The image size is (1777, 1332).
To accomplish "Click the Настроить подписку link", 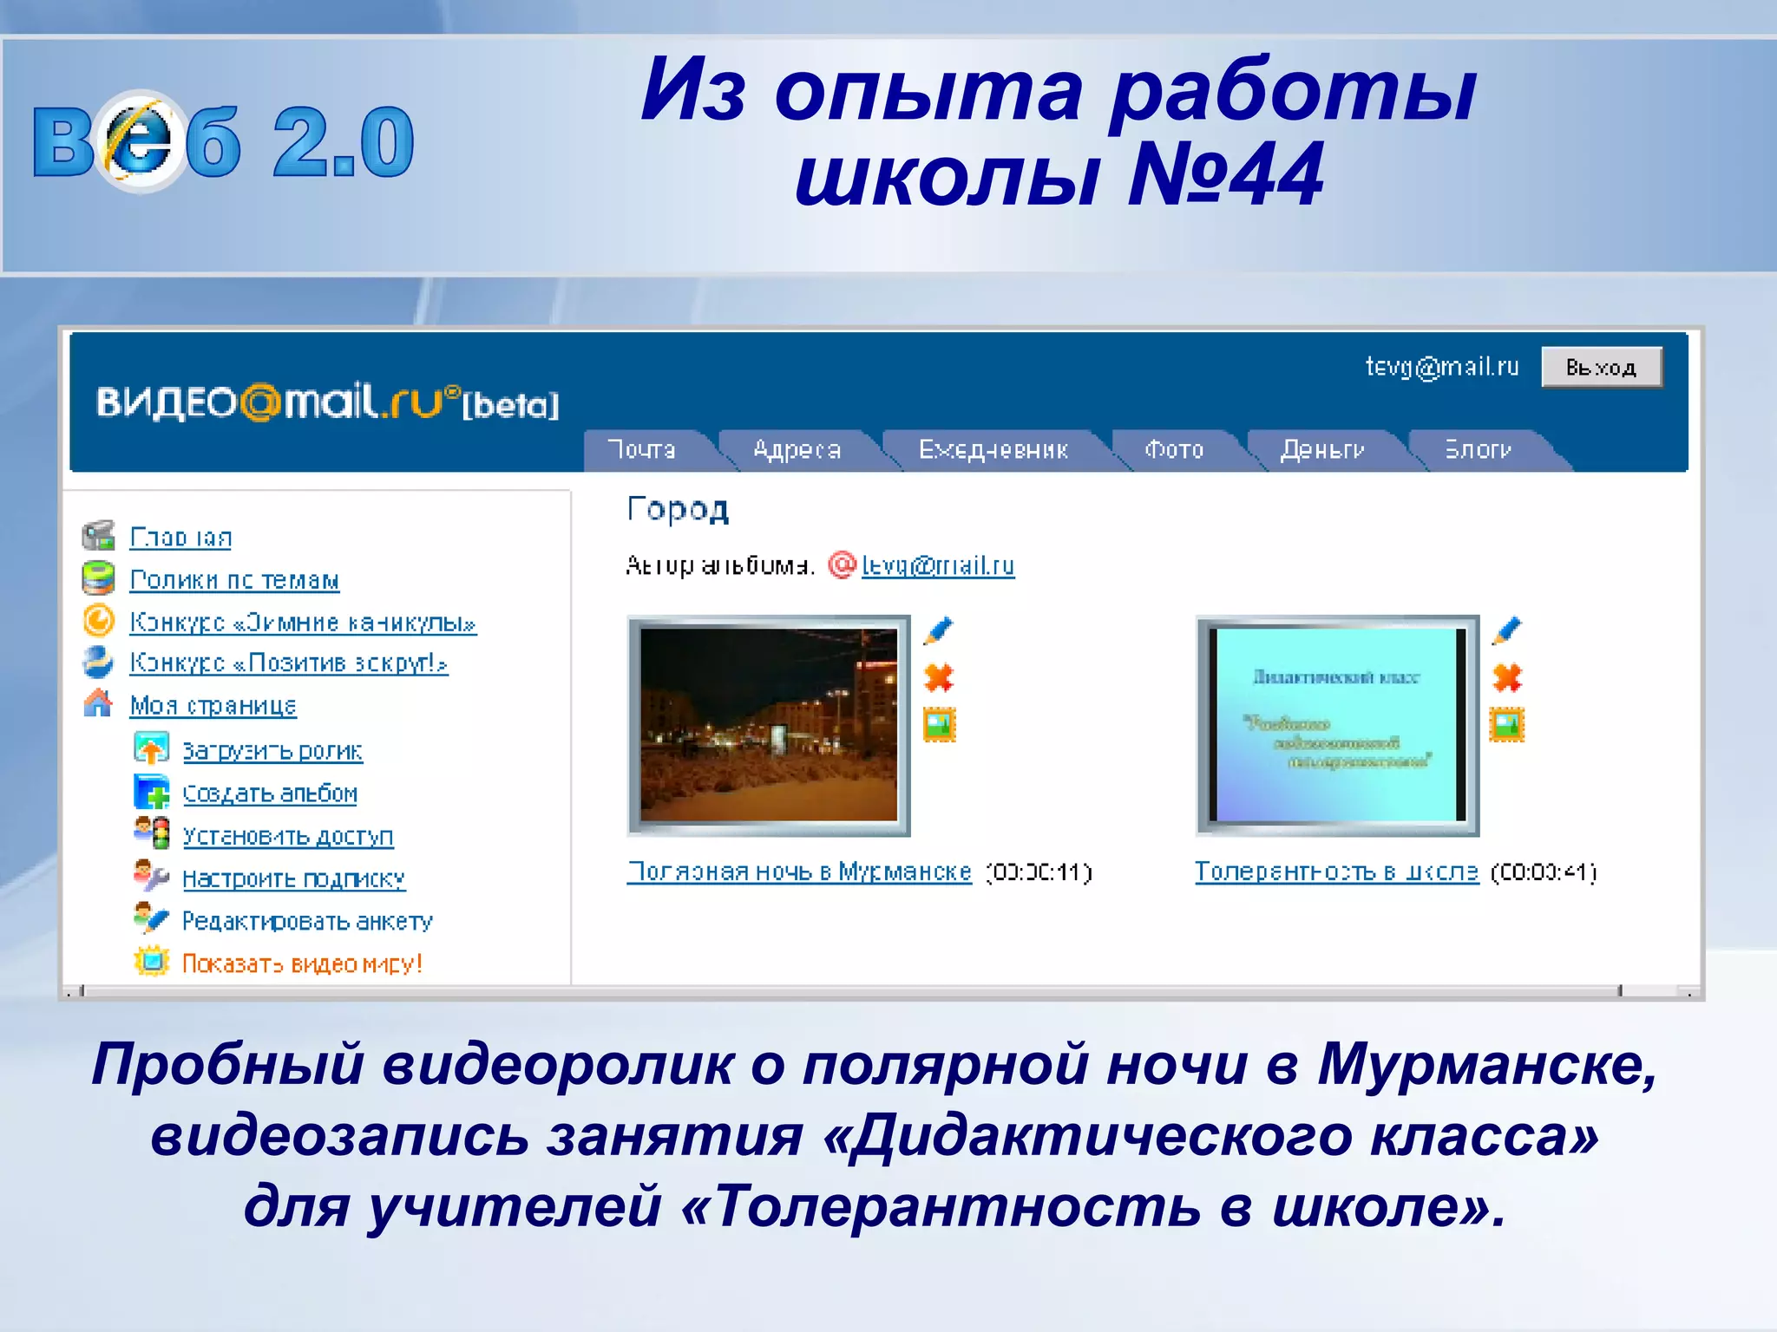I will click(293, 878).
